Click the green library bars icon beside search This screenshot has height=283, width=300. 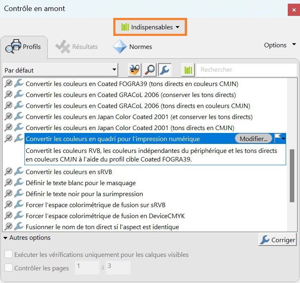click(x=188, y=70)
